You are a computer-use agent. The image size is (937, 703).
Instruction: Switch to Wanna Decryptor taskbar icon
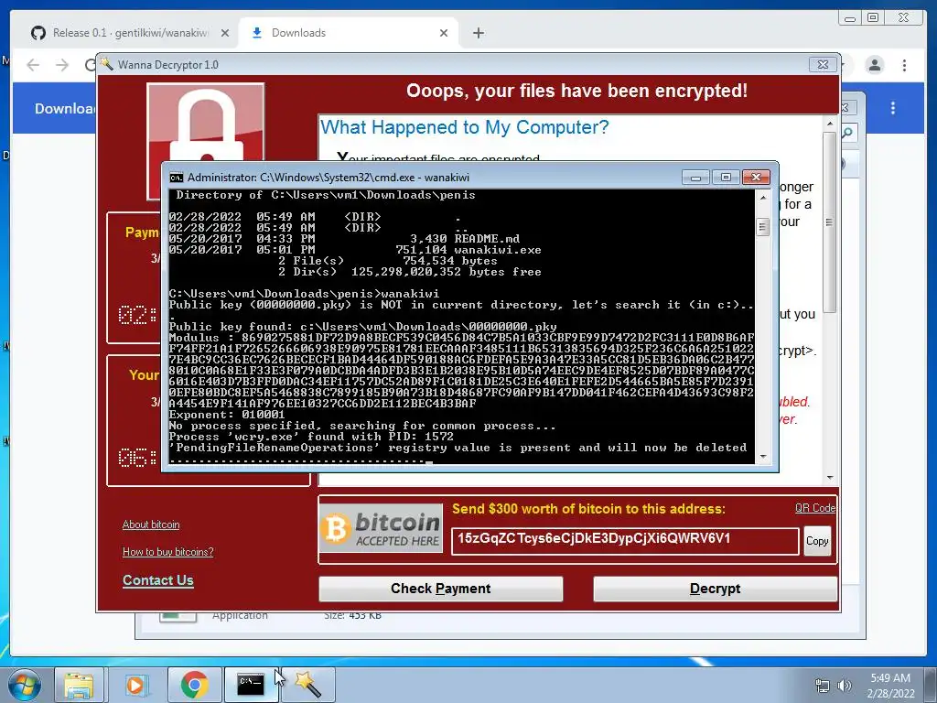308,685
